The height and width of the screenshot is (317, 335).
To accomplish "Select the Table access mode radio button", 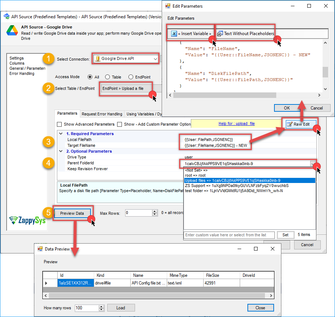I will click(x=107, y=77).
